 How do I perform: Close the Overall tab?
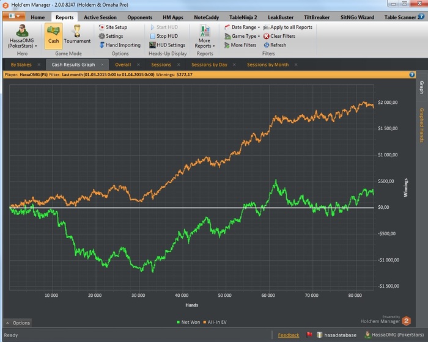(138, 65)
